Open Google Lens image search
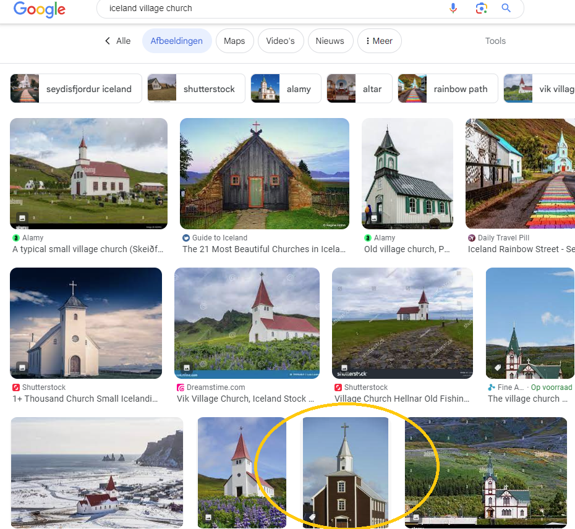 coord(481,8)
